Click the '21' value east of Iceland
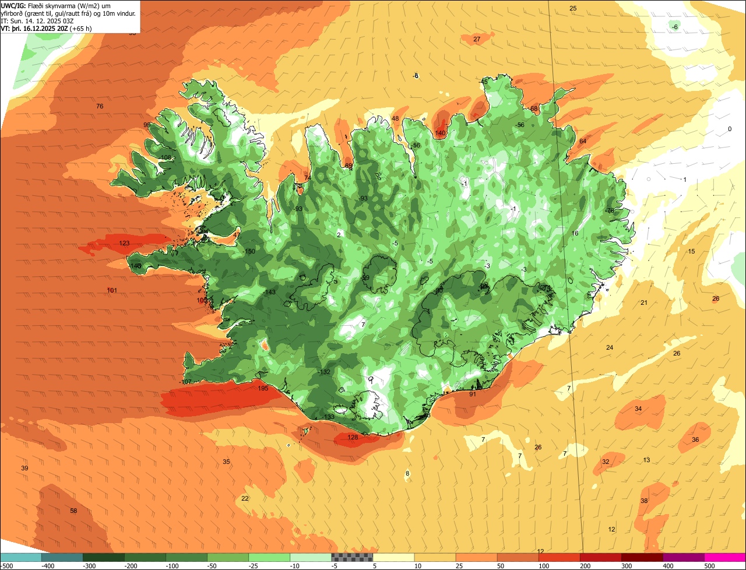Viewport: 746px width, 570px height. (x=644, y=302)
